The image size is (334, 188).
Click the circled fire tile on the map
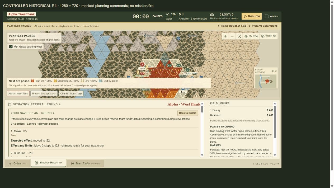coord(174,72)
